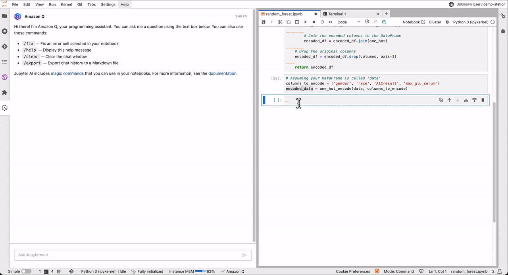Open a new launcher tab with plus

point(387,14)
